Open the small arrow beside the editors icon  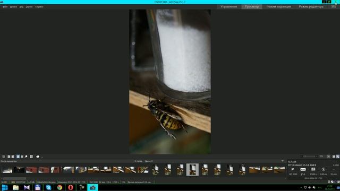coord(42,157)
